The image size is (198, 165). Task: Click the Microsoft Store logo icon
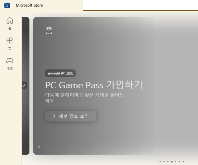pos(7,5)
